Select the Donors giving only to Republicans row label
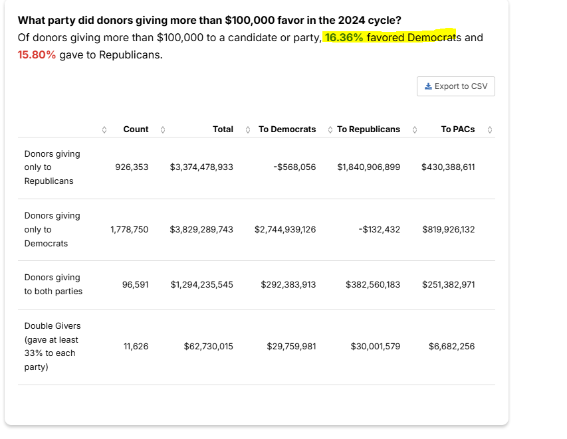Screen dimensions: 567x439 52,167
